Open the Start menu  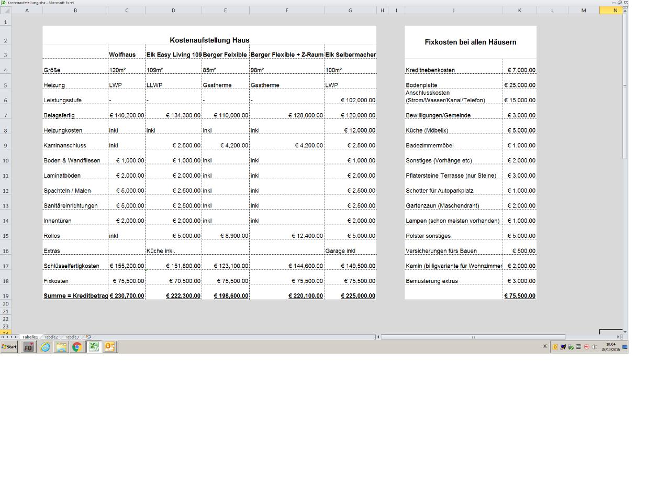point(9,347)
